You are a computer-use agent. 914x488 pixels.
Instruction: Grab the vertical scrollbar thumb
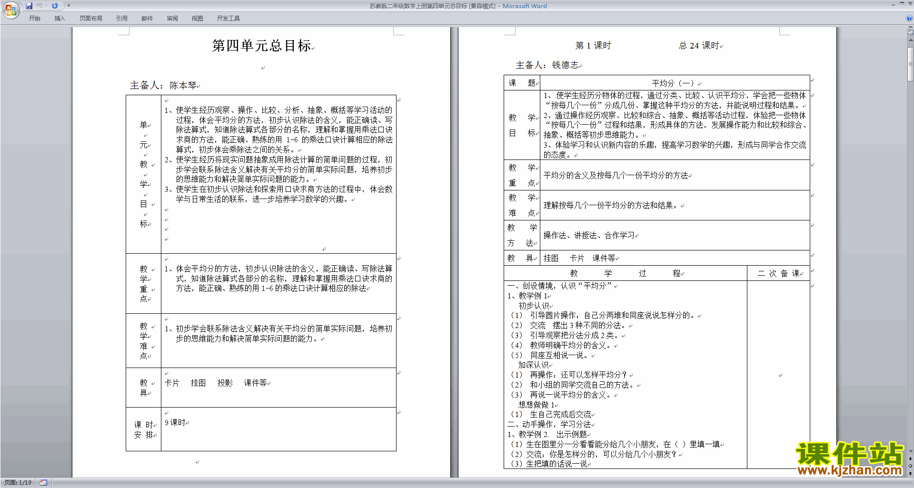[911, 63]
